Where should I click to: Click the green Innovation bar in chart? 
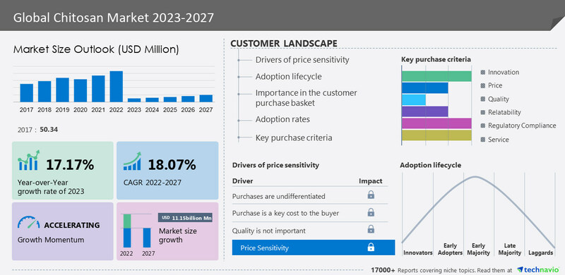click(x=436, y=76)
